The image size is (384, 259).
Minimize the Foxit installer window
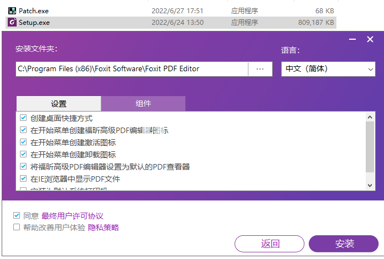click(352, 39)
